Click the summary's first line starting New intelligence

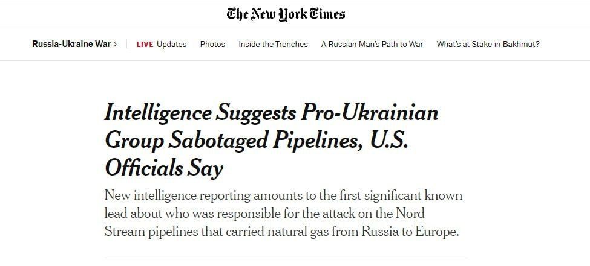[x=283, y=196]
